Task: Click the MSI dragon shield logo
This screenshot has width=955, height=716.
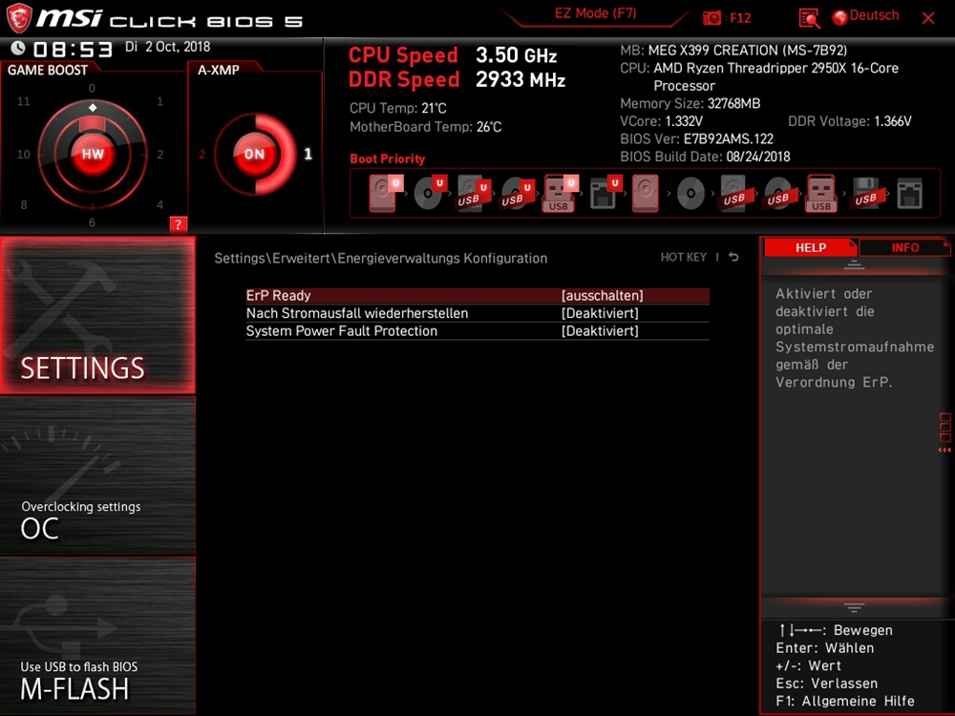Action: point(19,17)
